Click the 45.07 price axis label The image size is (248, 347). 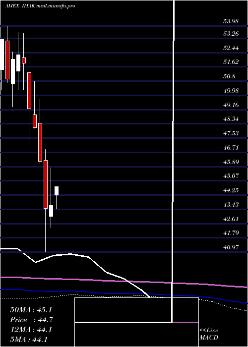[231, 176]
